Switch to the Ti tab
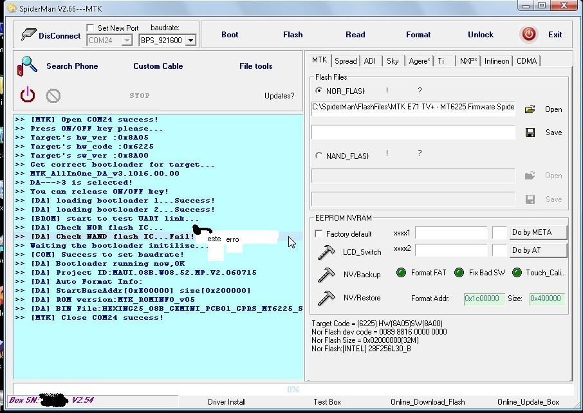583x413 pixels. [x=441, y=61]
